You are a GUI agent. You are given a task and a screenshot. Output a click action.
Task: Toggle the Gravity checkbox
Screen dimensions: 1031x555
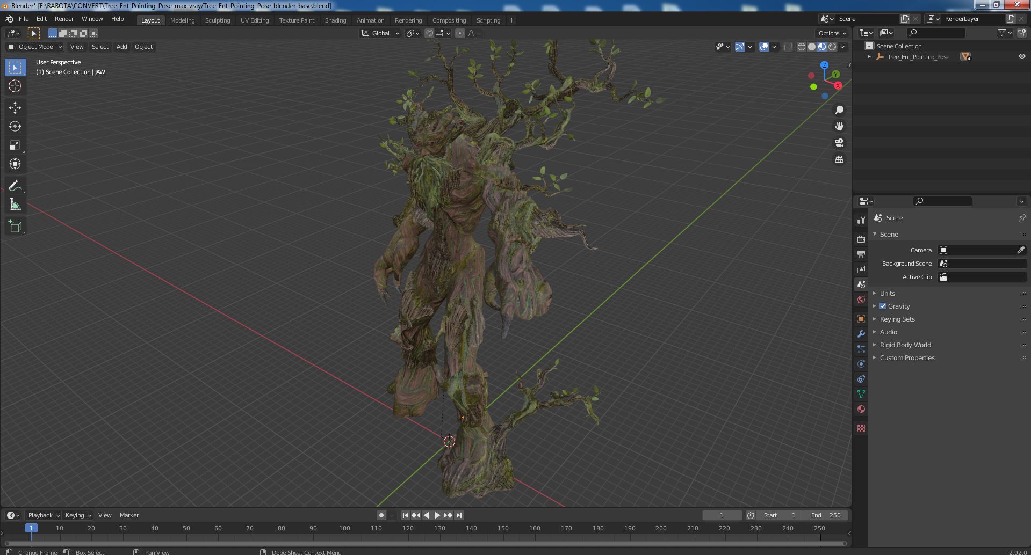click(883, 306)
